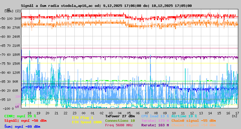Click the '-50 100 300M' y-axis label
Screen dimensions: 241x129
[x=10, y=19]
